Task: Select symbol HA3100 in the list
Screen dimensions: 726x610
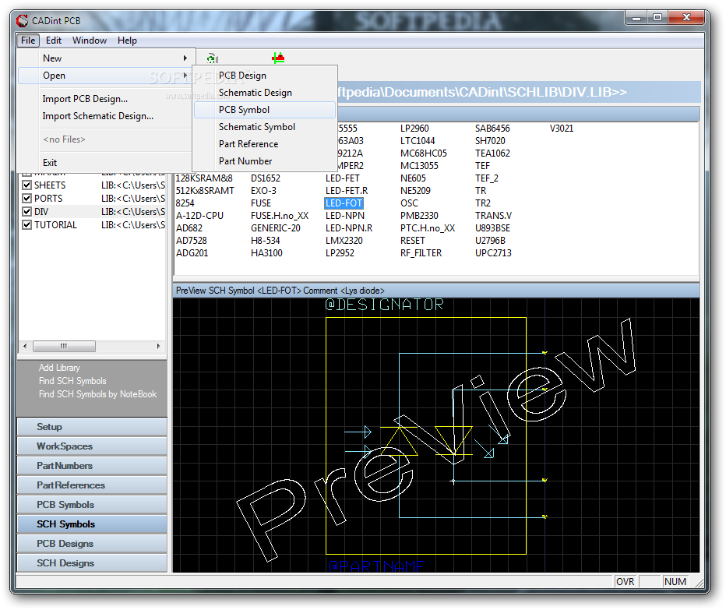Action: pyautogui.click(x=266, y=253)
